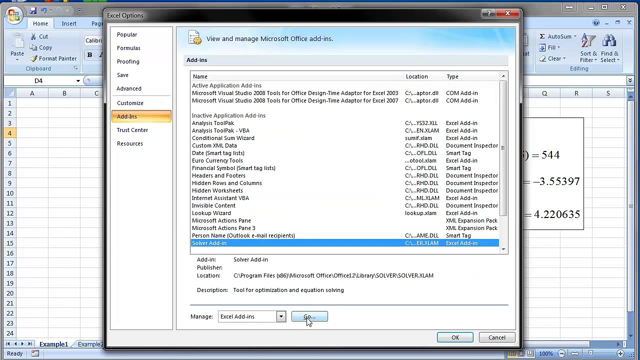Screen dimensions: 640x360
Task: Select the Lookup Wizard add-in
Action: 345,213
